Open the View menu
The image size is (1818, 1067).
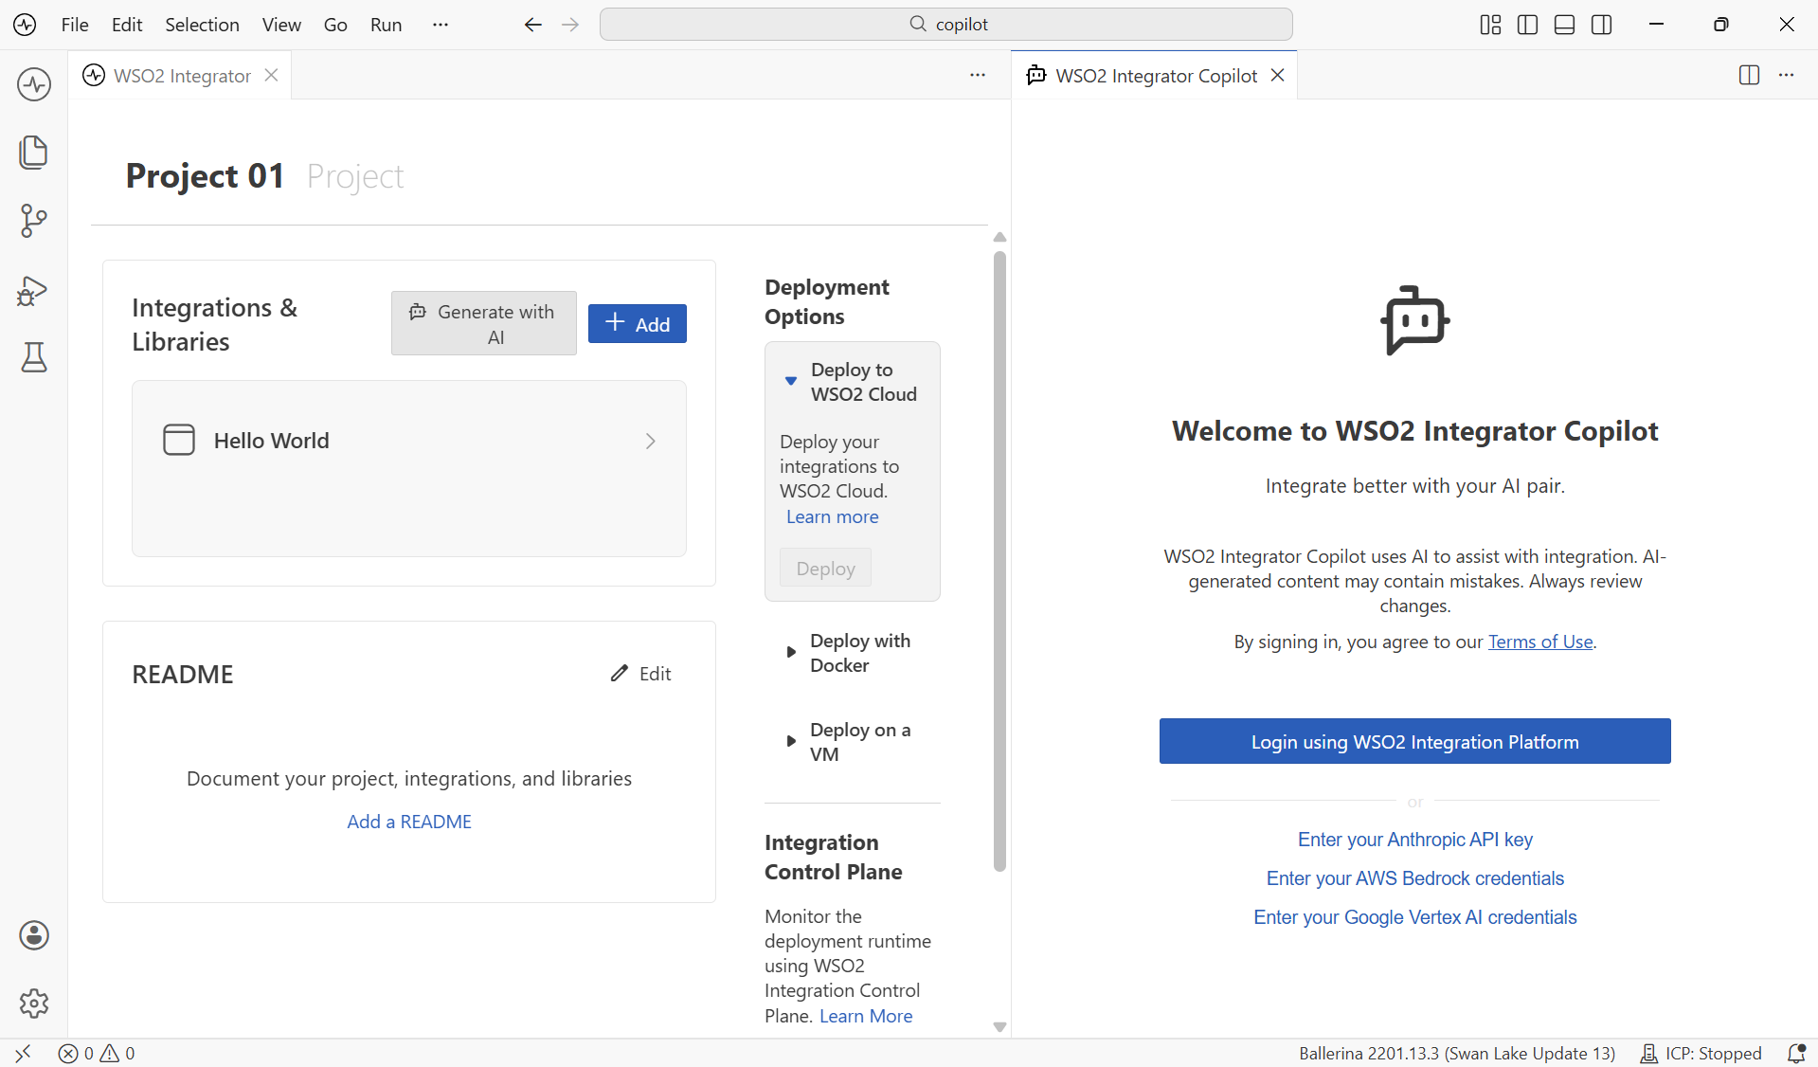[x=281, y=25]
